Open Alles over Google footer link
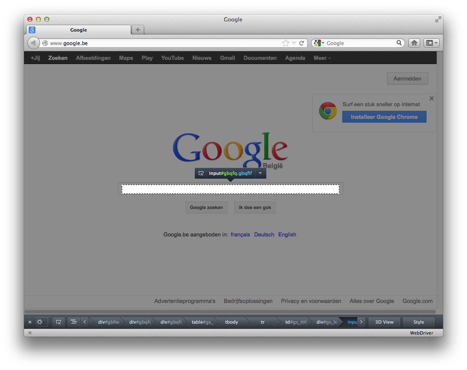Image resolution: width=467 pixels, height=370 pixels. [372, 301]
